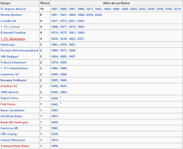183x149 pixels.
Task: Open year 1963 in the Hamburgo row
Action: (x=54, y=45)
